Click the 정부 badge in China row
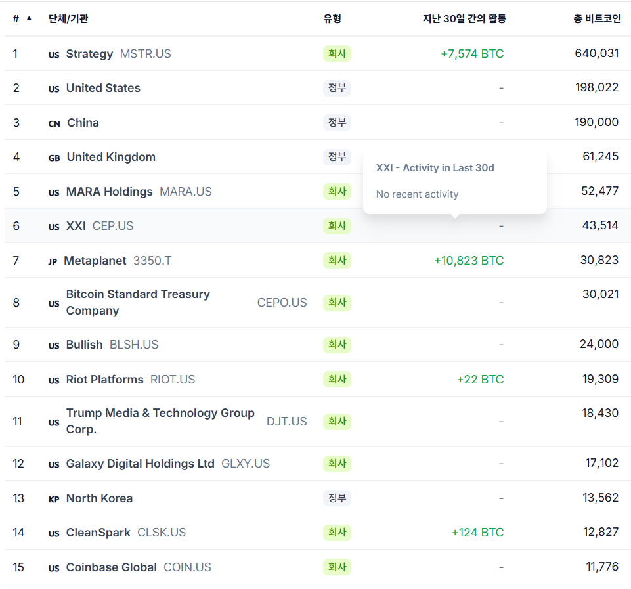 click(337, 123)
